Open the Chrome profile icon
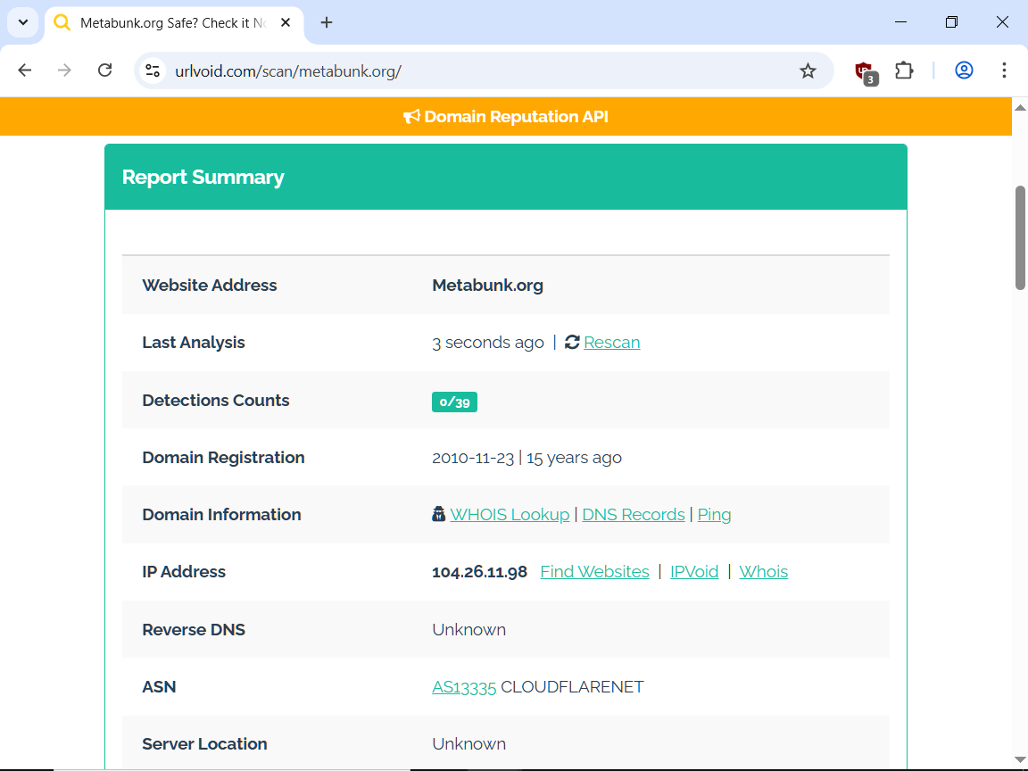 click(x=964, y=70)
